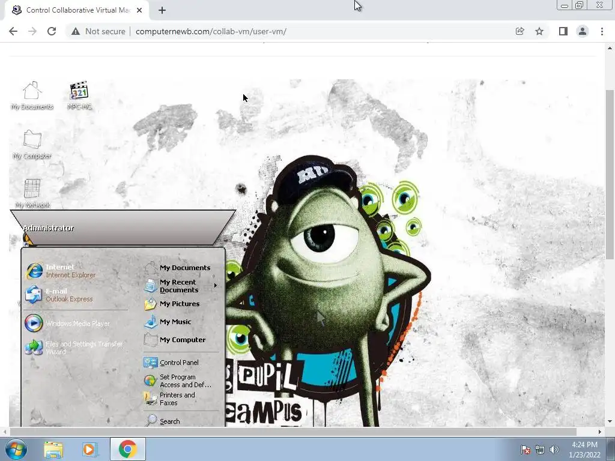Open the clock showing 4:24 PM

click(584, 450)
